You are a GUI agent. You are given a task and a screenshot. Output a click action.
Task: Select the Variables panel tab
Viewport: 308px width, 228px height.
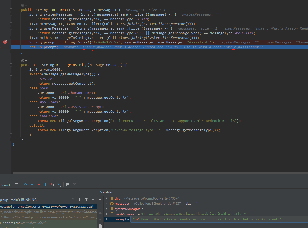tap(106, 192)
